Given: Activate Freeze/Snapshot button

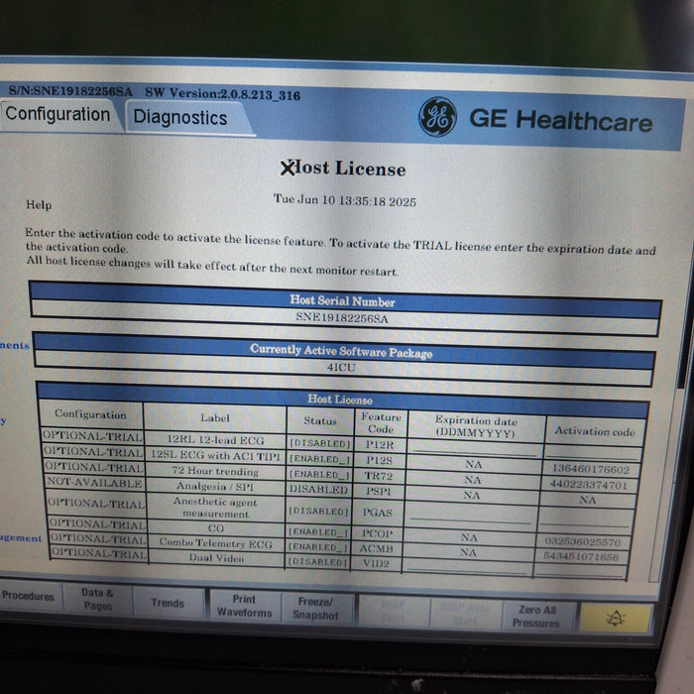Looking at the screenshot, I should tap(315, 608).
